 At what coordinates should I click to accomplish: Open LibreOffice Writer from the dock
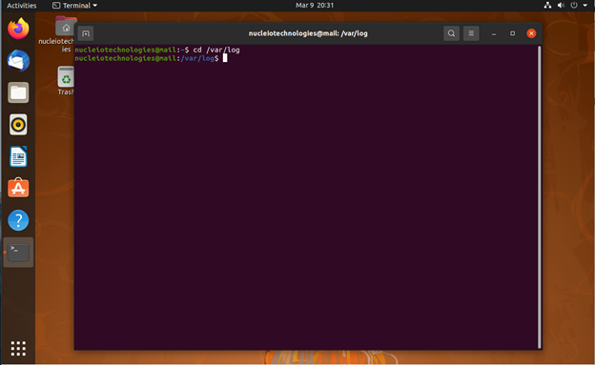click(18, 156)
